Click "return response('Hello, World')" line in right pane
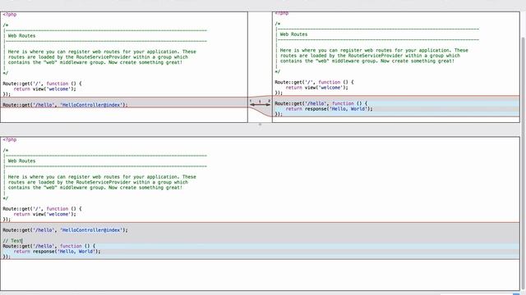Image resolution: width=526 pixels, height=295 pixels. [x=329, y=109]
